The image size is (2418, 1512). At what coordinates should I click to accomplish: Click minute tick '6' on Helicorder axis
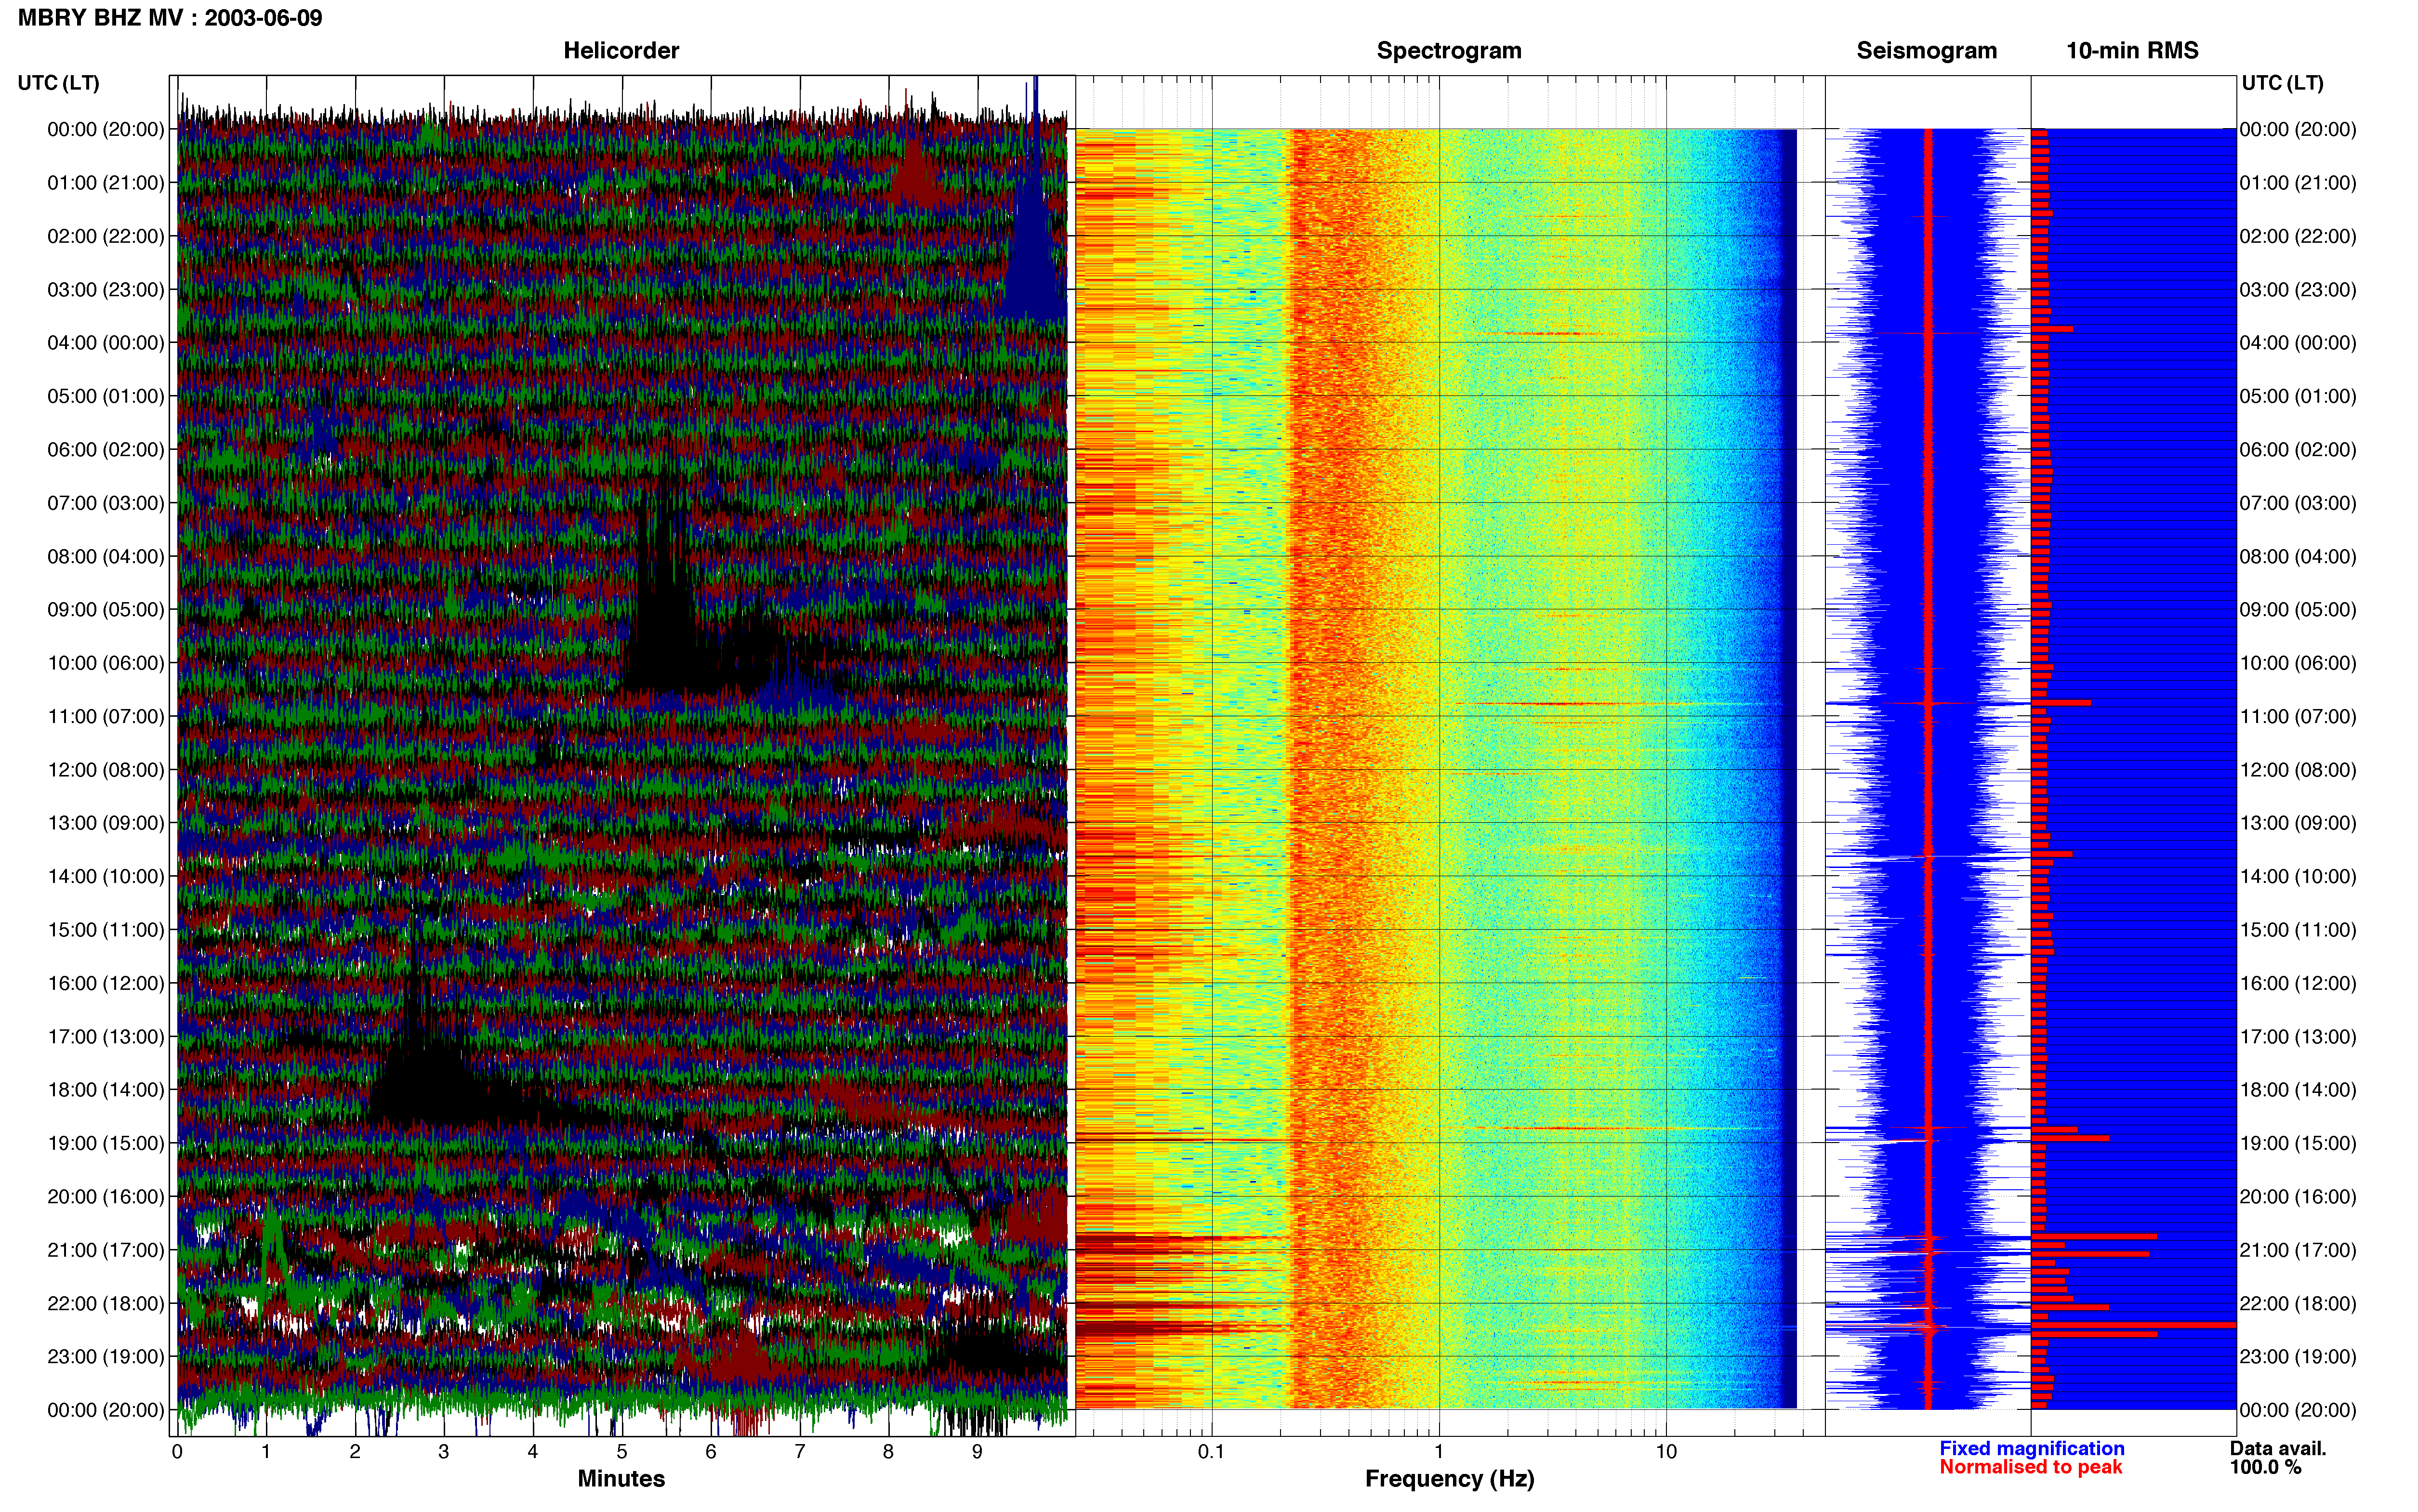[x=711, y=1452]
